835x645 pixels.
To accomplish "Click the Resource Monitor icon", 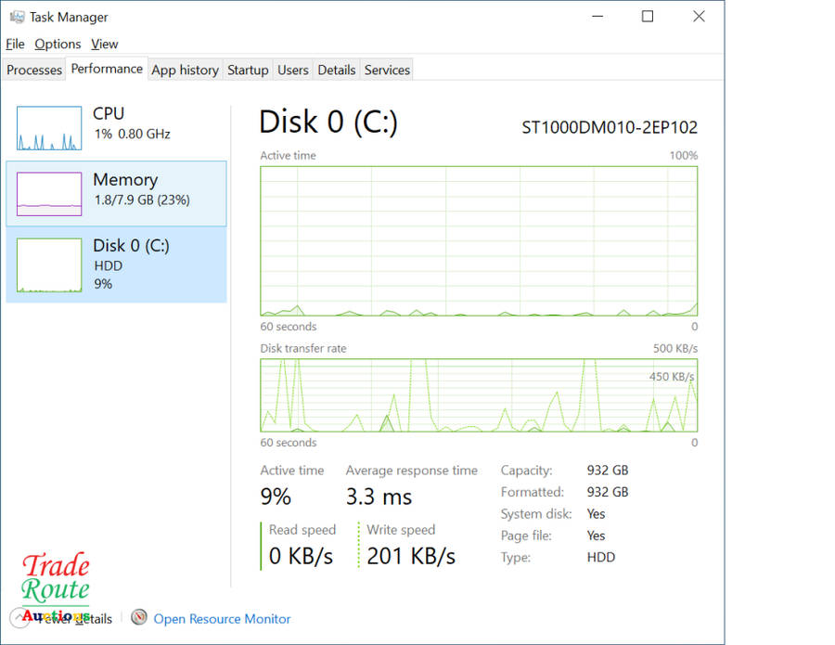I will point(139,617).
